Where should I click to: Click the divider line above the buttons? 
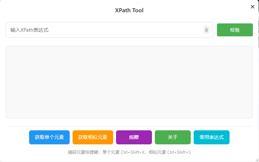[x=129, y=126]
